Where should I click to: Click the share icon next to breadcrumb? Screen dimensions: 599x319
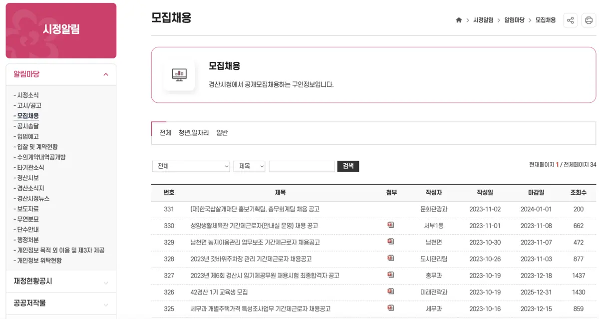pos(570,20)
